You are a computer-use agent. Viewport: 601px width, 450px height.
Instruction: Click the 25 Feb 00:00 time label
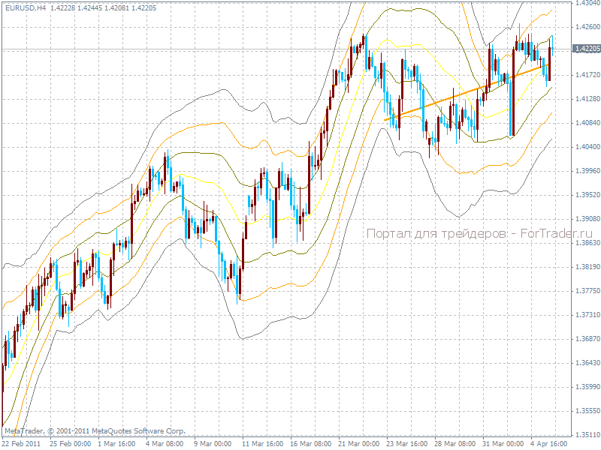70,443
